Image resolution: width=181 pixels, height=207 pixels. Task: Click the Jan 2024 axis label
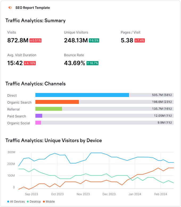point(135,194)
